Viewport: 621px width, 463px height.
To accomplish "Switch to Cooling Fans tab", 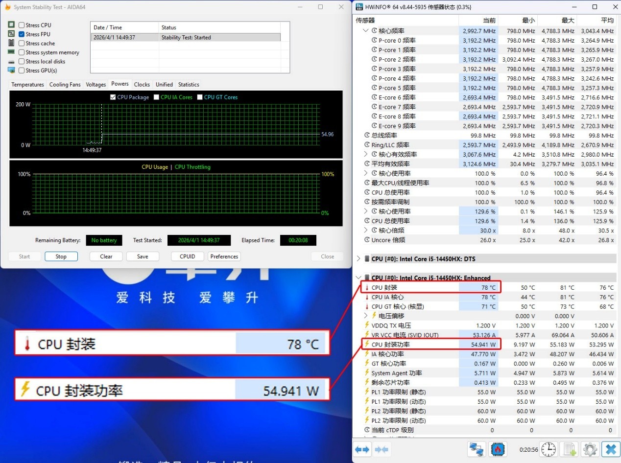I will [65, 85].
